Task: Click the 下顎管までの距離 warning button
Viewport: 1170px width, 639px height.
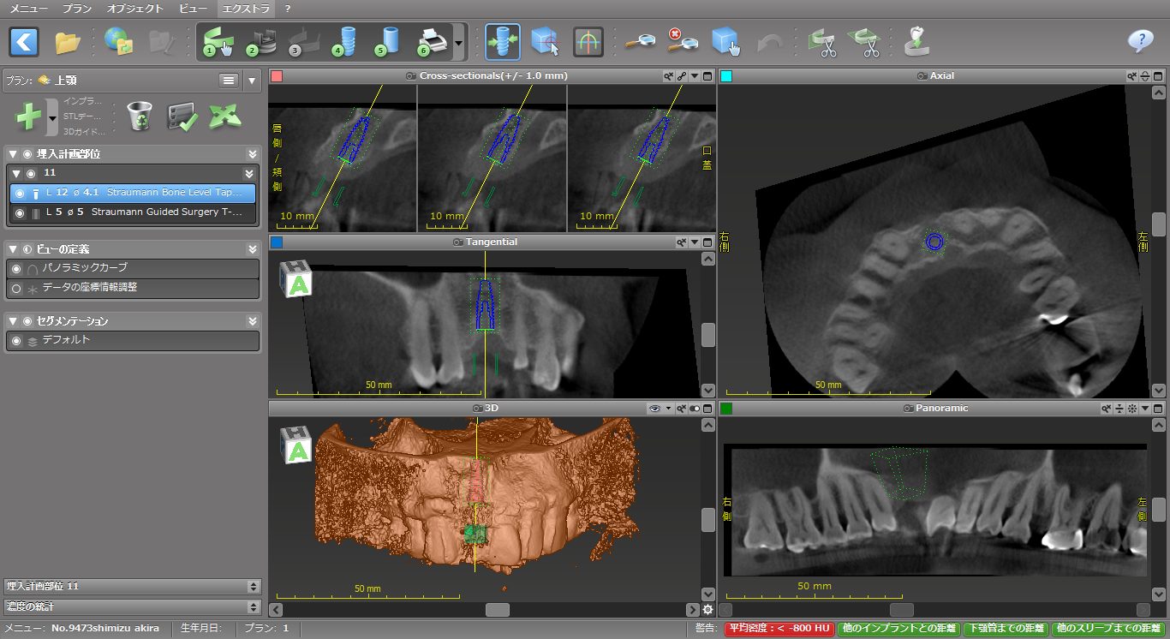Action: (1006, 629)
